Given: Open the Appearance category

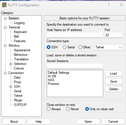Looking at the screenshot, I should pyautogui.click(x=22, y=50).
